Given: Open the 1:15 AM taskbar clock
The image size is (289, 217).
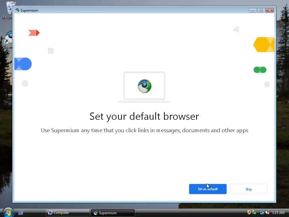Looking at the screenshot, I should (x=278, y=212).
